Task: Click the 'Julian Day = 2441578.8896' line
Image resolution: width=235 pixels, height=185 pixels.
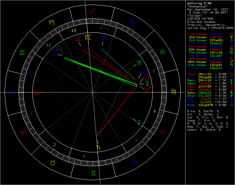Action: coord(211,28)
